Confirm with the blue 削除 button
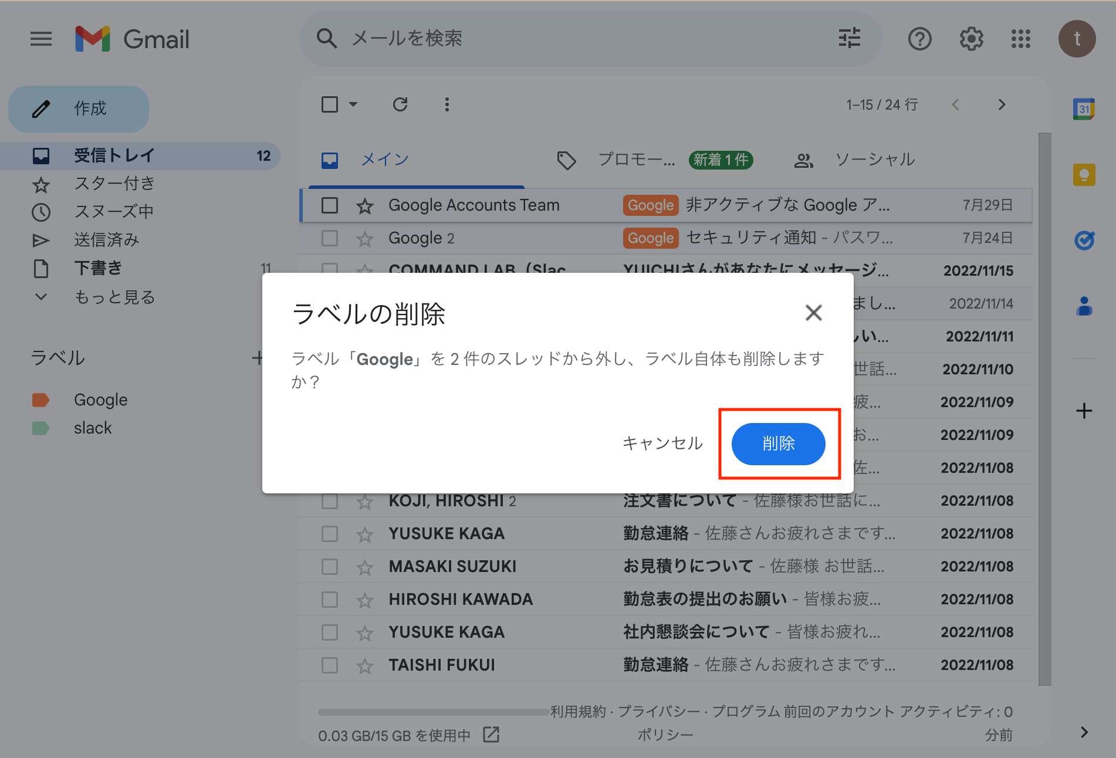This screenshot has width=1116, height=758. [x=778, y=444]
